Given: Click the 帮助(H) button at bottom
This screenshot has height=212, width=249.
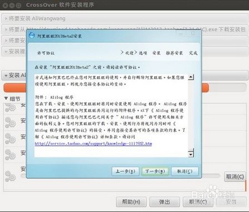Looking at the screenshot, I should click(x=131, y=202).
